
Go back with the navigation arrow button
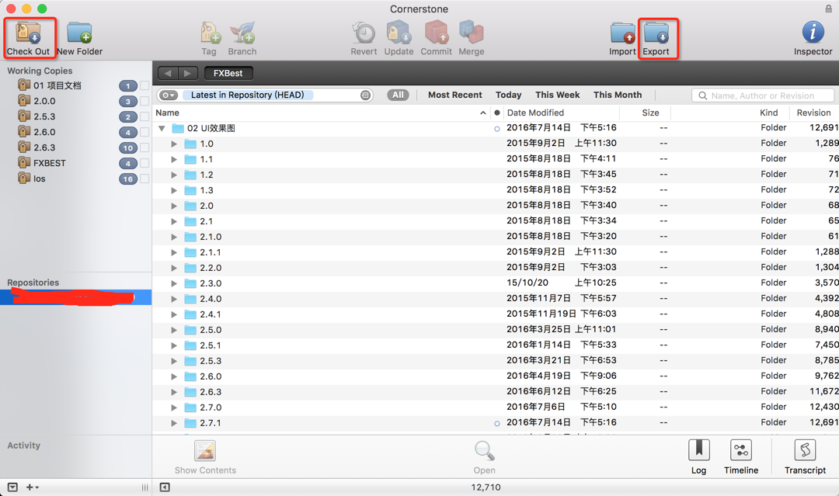[168, 73]
